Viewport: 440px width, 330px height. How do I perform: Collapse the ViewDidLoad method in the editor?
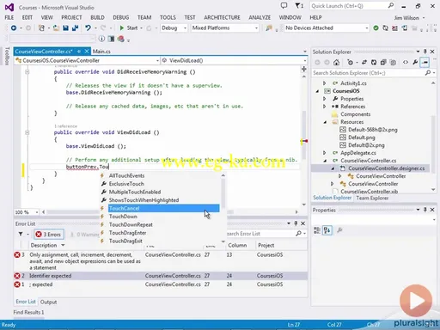pos(27,132)
